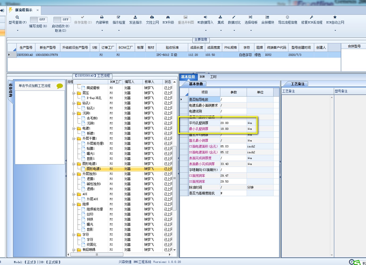Click the 验收标准 column header
The image size is (366, 265).
[x=172, y=47]
